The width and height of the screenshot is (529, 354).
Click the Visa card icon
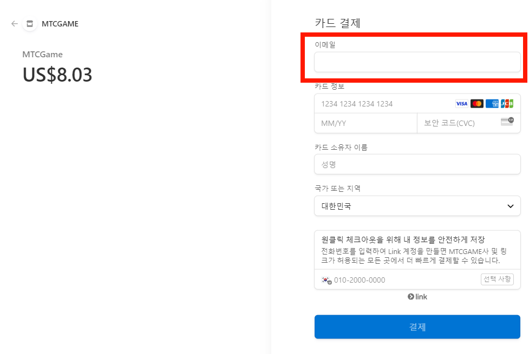pos(463,103)
